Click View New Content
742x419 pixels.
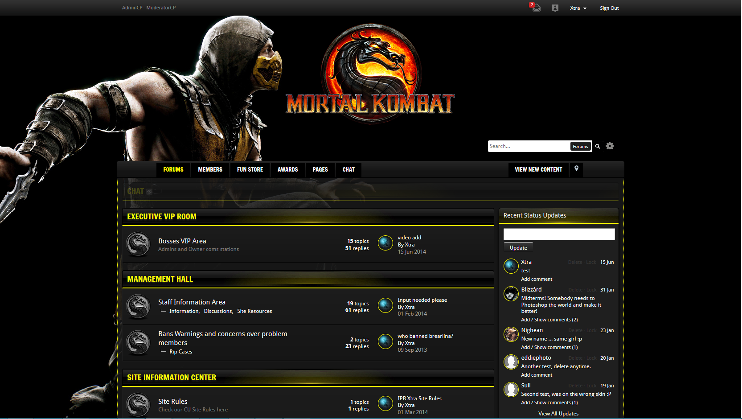pos(538,169)
